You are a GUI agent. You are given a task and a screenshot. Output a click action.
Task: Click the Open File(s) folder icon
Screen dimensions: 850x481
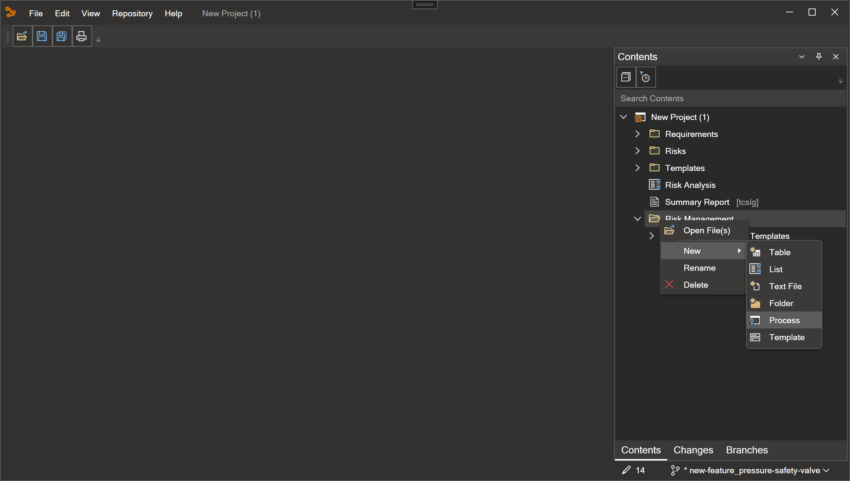[669, 230]
